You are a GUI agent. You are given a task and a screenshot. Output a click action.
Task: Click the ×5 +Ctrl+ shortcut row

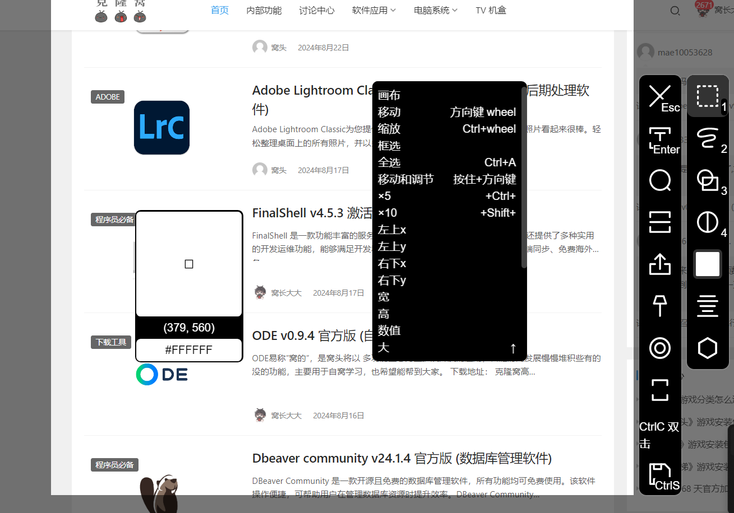[447, 196]
